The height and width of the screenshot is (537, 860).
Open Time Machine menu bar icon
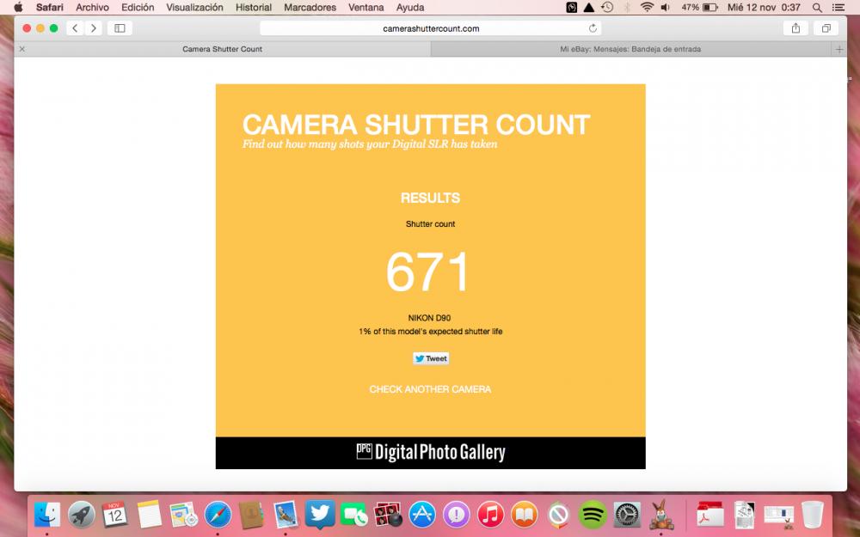point(607,8)
